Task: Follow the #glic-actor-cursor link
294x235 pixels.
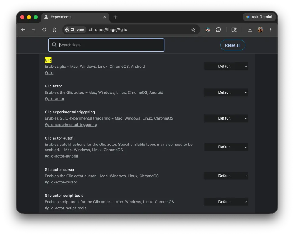Action: [x=61, y=182]
